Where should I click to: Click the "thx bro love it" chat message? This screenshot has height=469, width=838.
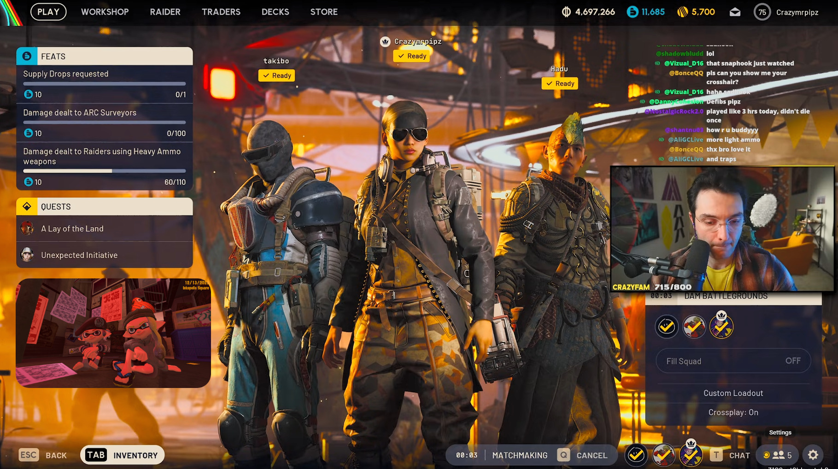[728, 149]
